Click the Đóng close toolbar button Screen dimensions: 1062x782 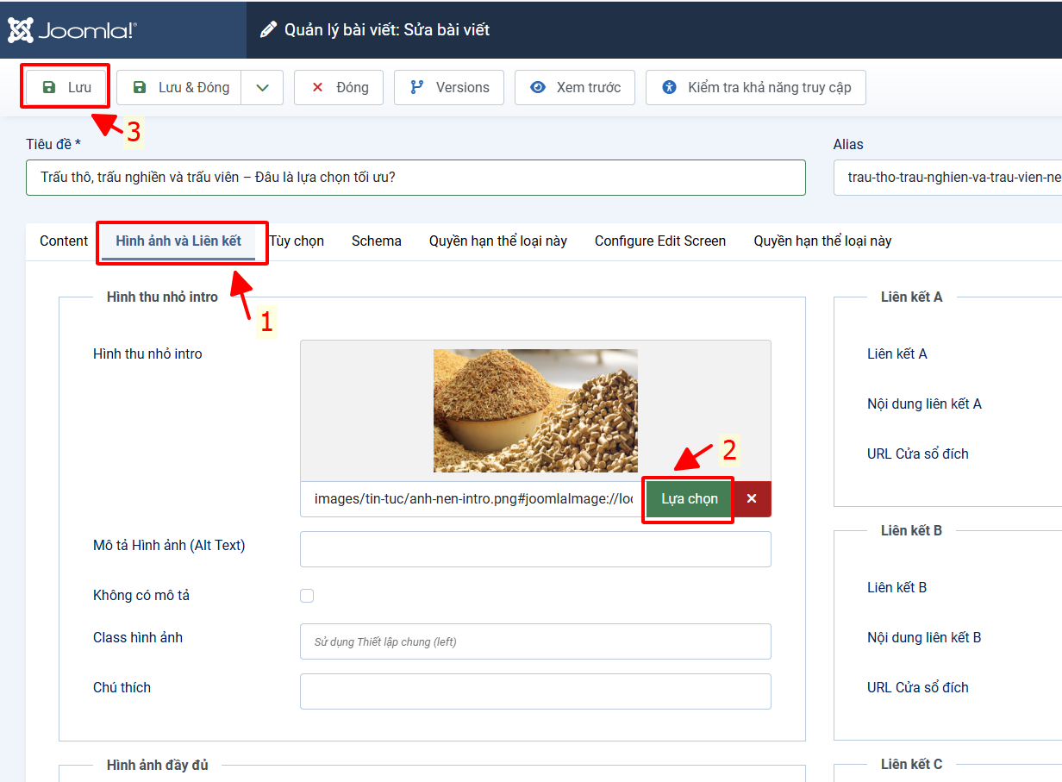pyautogui.click(x=338, y=87)
